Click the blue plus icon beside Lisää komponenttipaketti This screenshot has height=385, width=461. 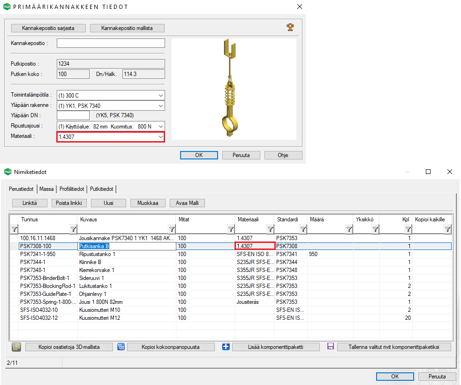pos(226,347)
